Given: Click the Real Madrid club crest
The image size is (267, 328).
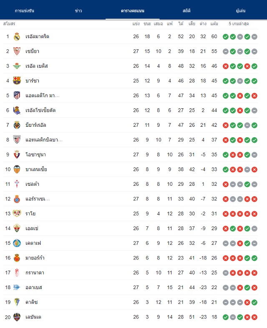Looking at the screenshot, I should [17, 37].
